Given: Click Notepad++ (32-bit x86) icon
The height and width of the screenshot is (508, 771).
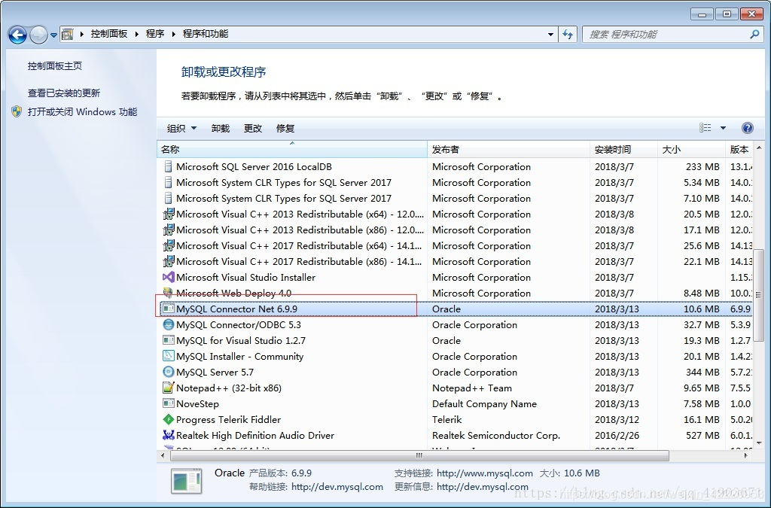Looking at the screenshot, I should click(168, 388).
